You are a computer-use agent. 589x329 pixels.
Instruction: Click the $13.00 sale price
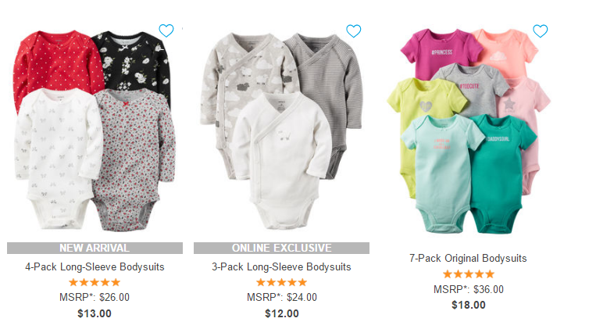(x=95, y=313)
